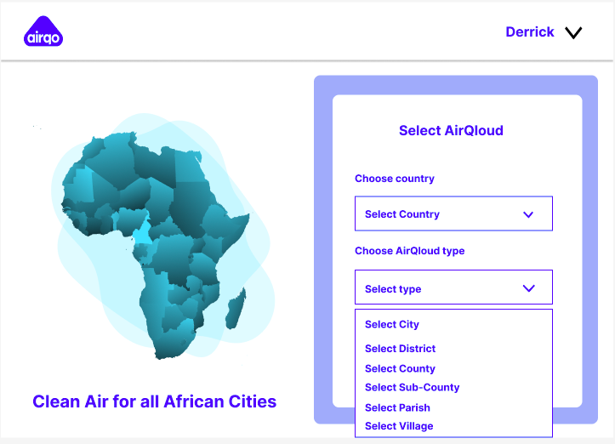Screen dimensions: 615x444
Task: Click the Choose AirQloud type label
Action: point(409,251)
